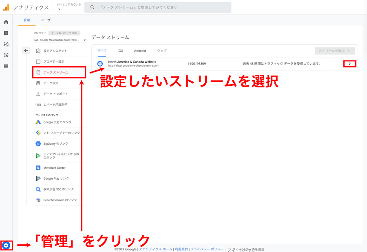Switch to the ユーザー tab
Image resolution: width=367 pixels, height=252 pixels.
[x=47, y=20]
